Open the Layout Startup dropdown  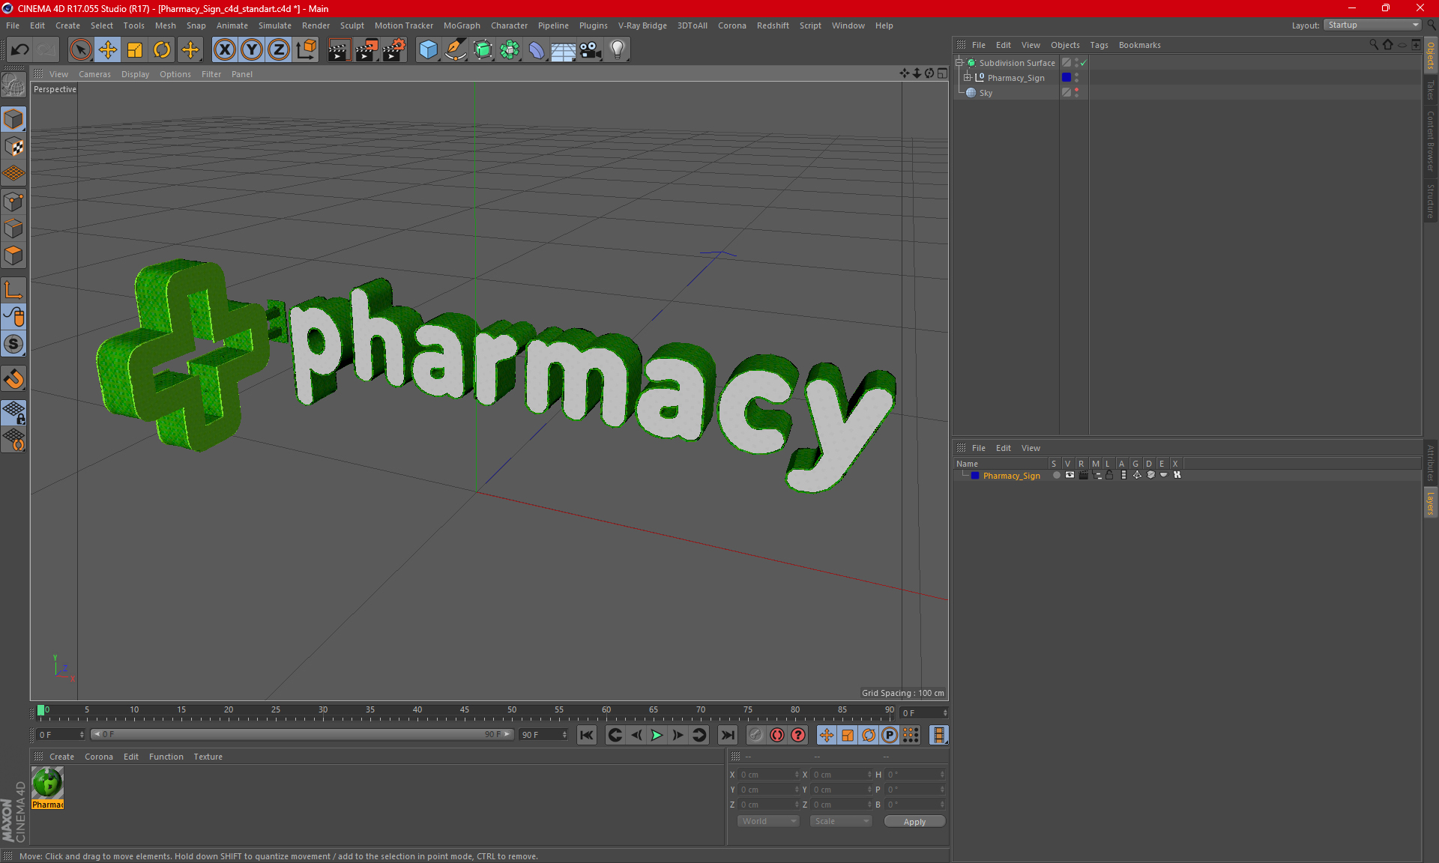(1373, 25)
